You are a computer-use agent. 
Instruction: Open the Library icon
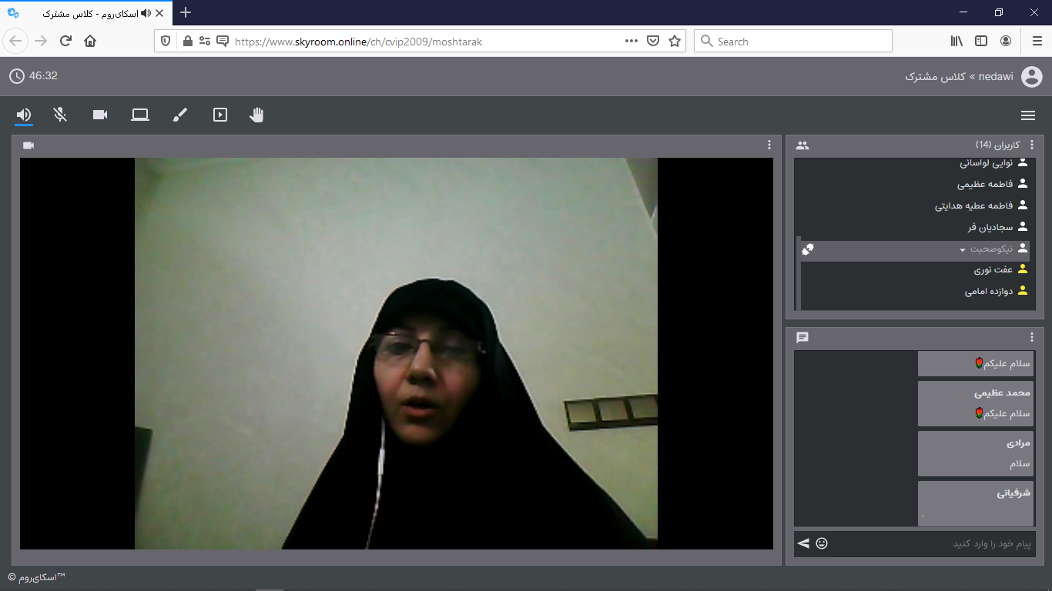click(x=957, y=42)
